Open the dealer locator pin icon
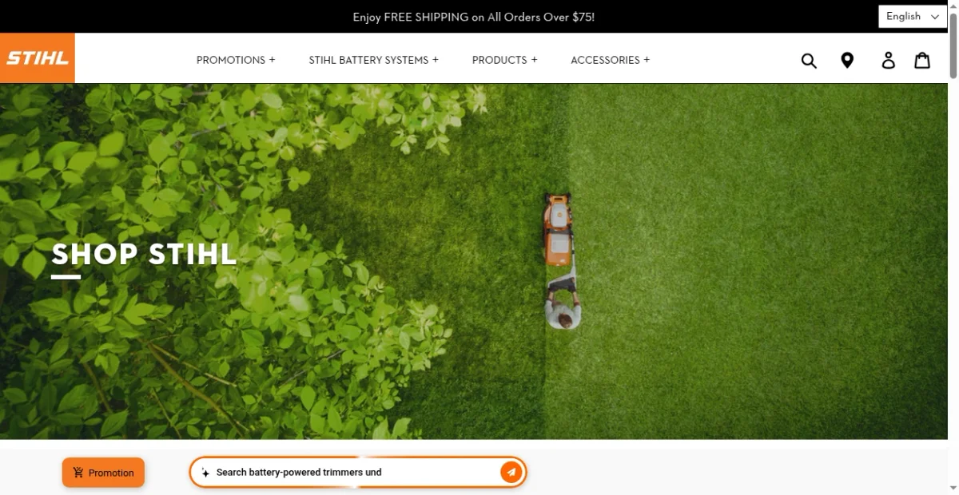This screenshot has width=959, height=495. (x=847, y=61)
